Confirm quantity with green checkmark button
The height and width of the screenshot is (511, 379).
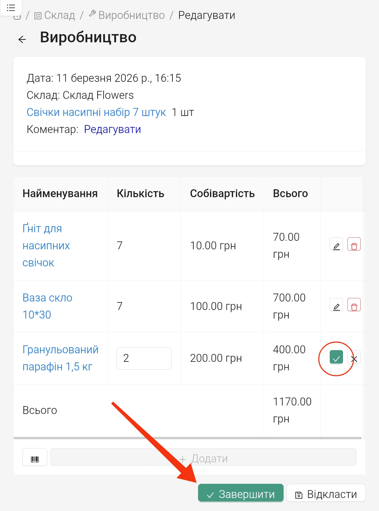point(336,357)
